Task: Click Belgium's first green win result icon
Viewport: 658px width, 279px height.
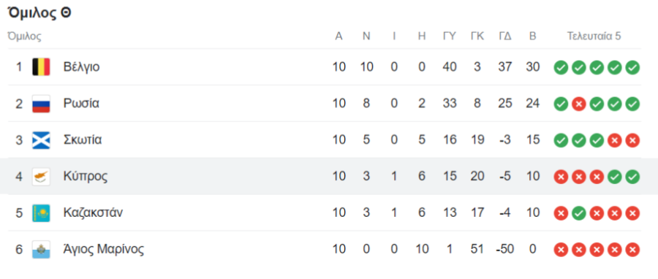Action: point(561,67)
